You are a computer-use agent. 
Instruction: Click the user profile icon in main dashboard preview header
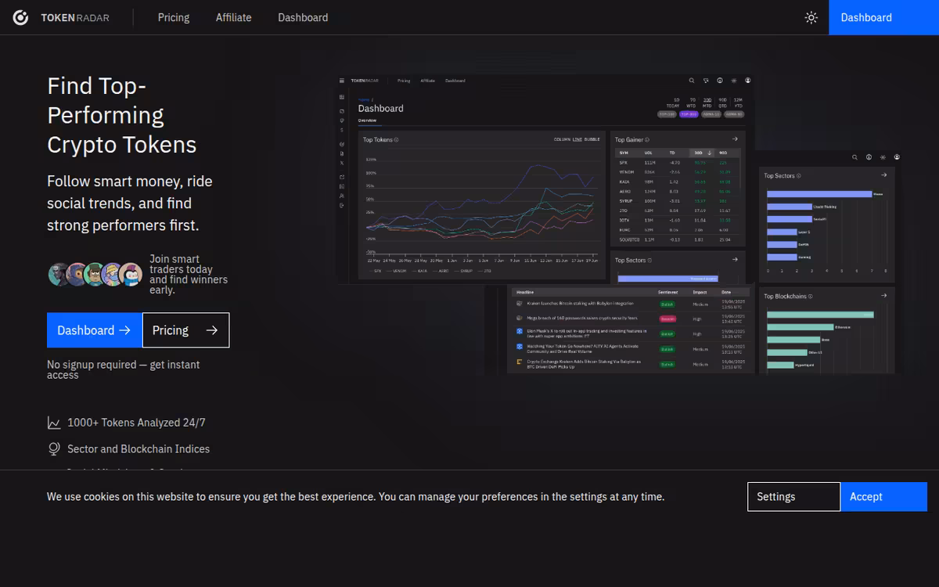tap(748, 80)
